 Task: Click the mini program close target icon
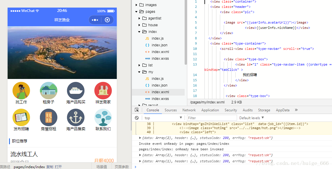[107, 20]
